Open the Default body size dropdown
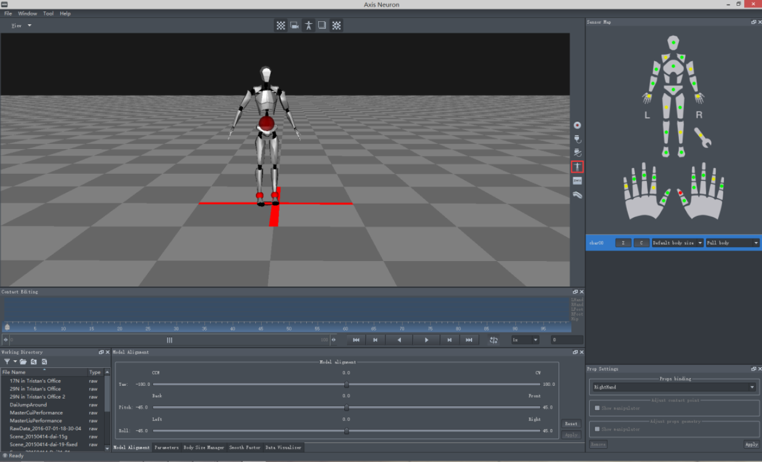 click(x=677, y=243)
